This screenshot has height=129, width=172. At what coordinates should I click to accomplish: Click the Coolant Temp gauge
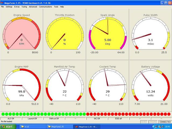pos(107,85)
